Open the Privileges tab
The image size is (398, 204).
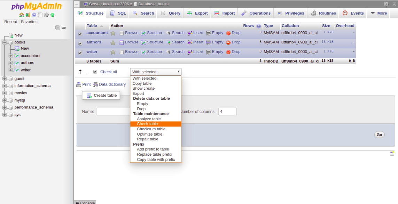click(x=290, y=13)
